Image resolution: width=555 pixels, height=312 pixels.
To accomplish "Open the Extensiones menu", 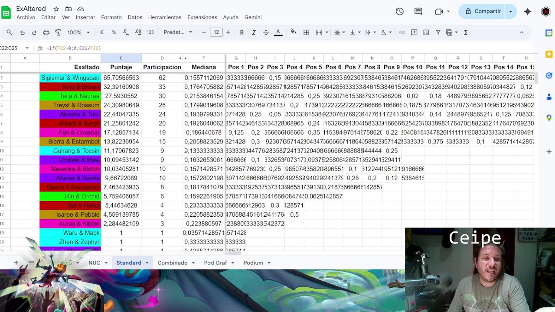I will tap(202, 17).
